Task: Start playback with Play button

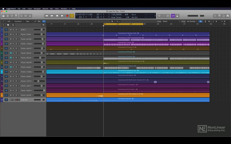Action: (62, 16)
